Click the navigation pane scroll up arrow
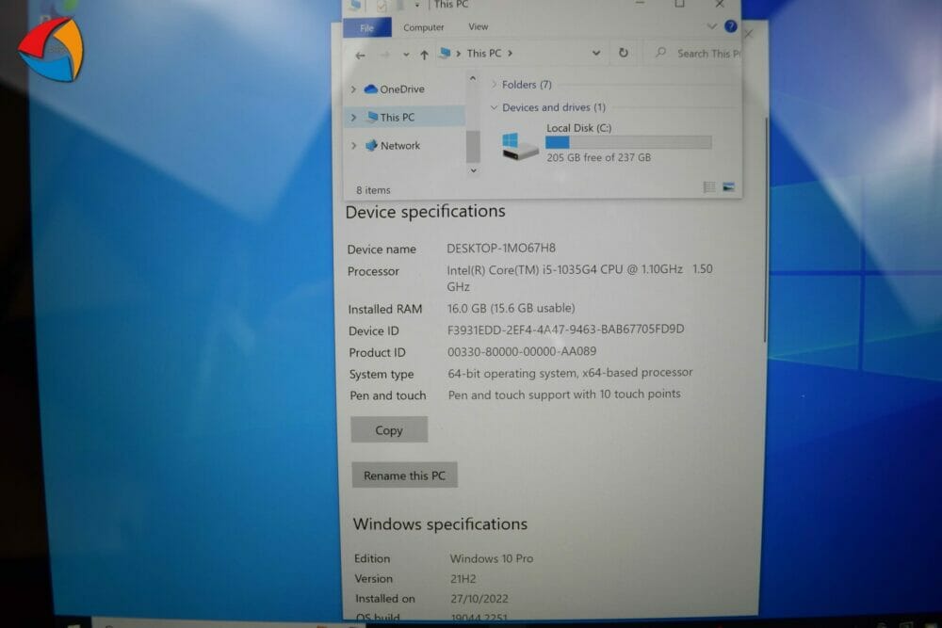 click(473, 78)
